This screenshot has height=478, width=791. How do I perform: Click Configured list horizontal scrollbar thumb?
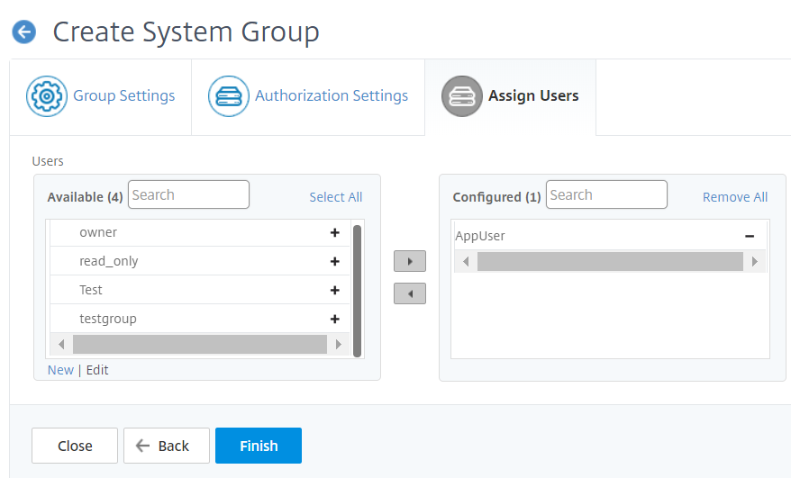tap(610, 261)
